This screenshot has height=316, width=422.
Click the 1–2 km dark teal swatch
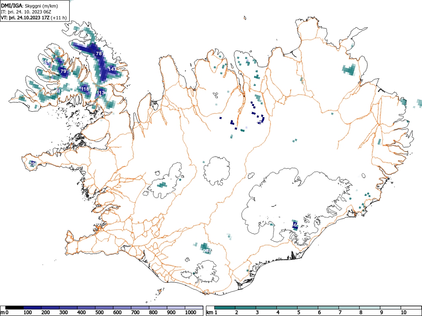tap(225, 308)
